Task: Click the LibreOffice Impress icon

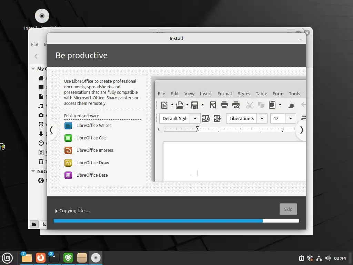Action: (x=68, y=150)
